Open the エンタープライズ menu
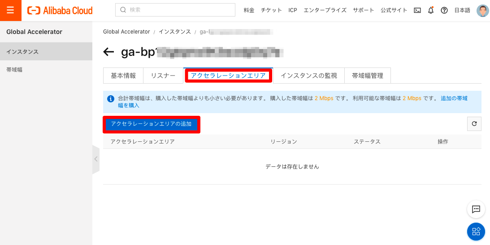Screen dimensions: 490x245 tap(325, 10)
